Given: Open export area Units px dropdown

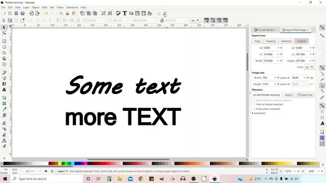Looking at the screenshot, I should pyautogui.click(x=309, y=67).
